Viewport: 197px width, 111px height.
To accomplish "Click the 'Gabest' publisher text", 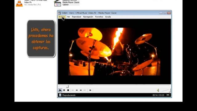I will (x=66, y=5).
